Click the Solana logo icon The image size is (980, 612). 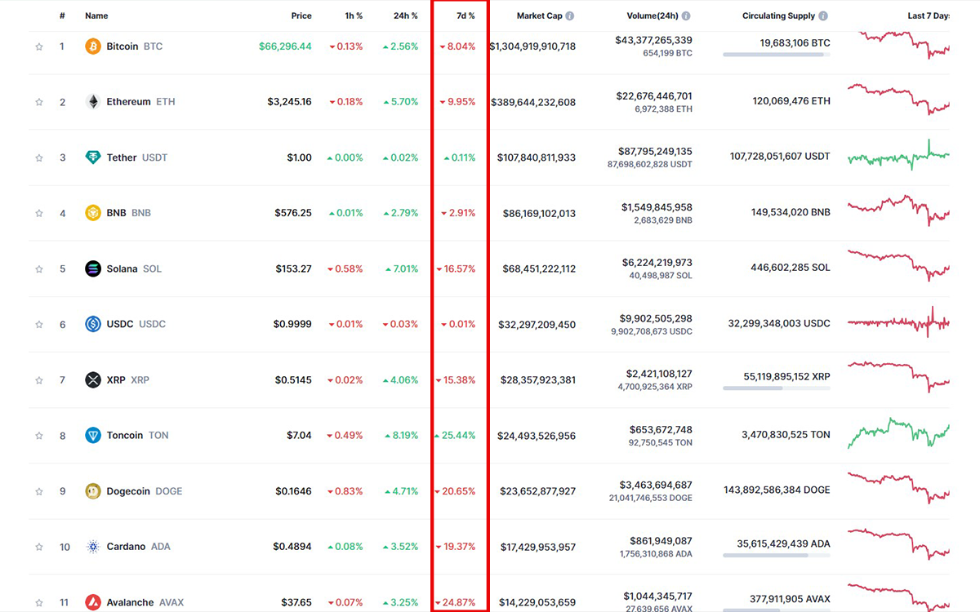(93, 268)
